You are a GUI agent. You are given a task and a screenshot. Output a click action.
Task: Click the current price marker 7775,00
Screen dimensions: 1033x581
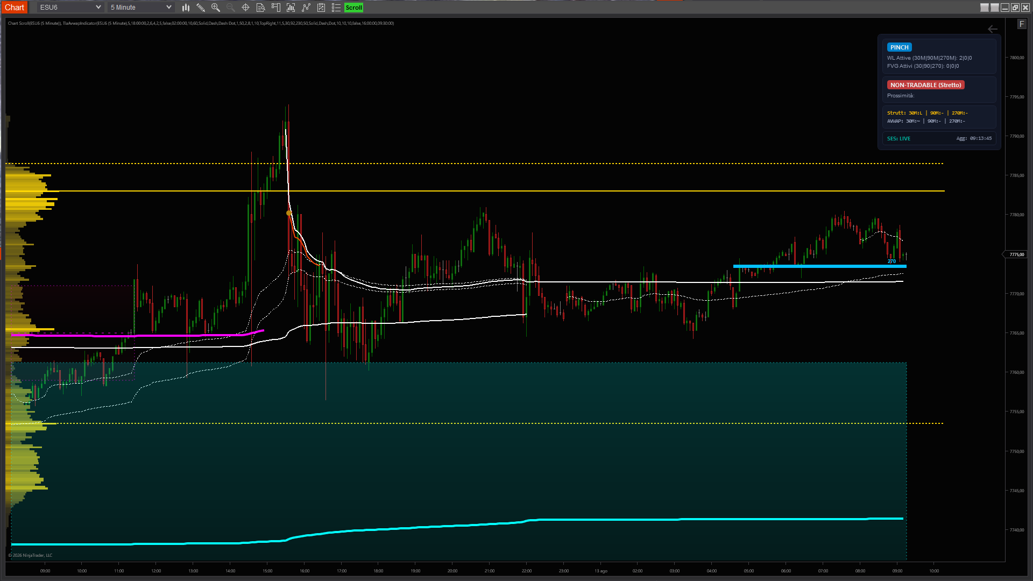click(x=1016, y=254)
